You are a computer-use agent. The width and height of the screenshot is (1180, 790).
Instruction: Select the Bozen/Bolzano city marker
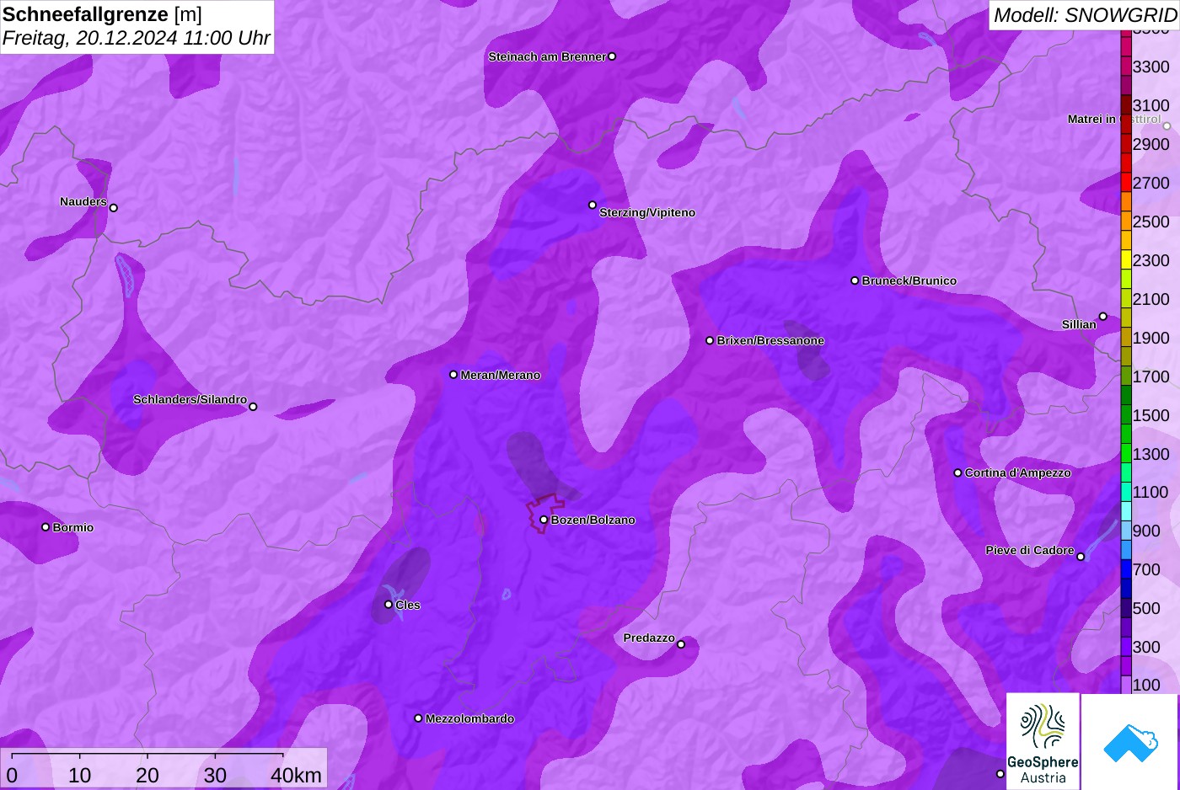[544, 520]
